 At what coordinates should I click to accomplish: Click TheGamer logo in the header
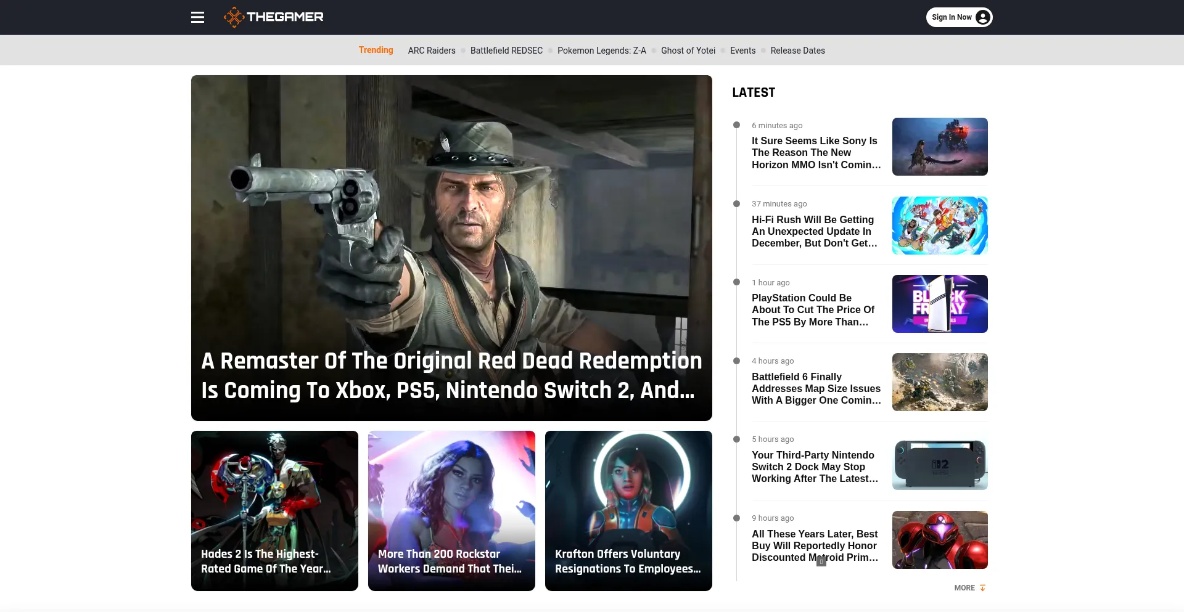pyautogui.click(x=274, y=17)
